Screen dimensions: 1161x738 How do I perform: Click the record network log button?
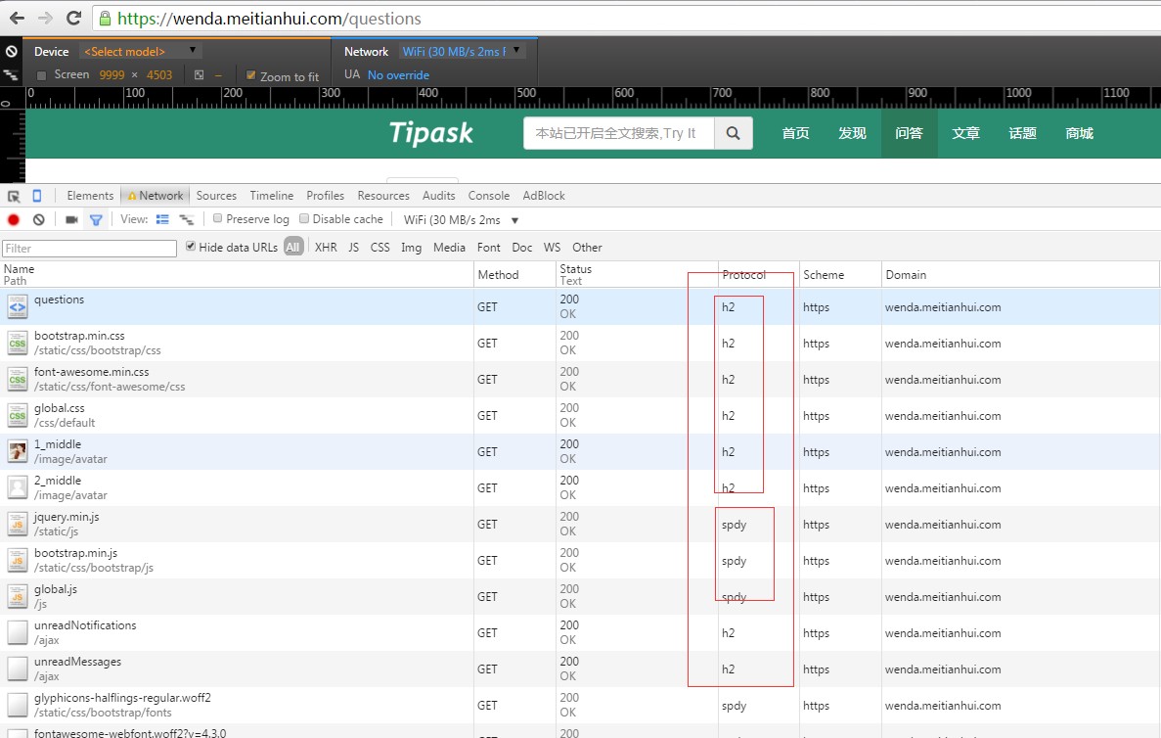pyautogui.click(x=14, y=220)
